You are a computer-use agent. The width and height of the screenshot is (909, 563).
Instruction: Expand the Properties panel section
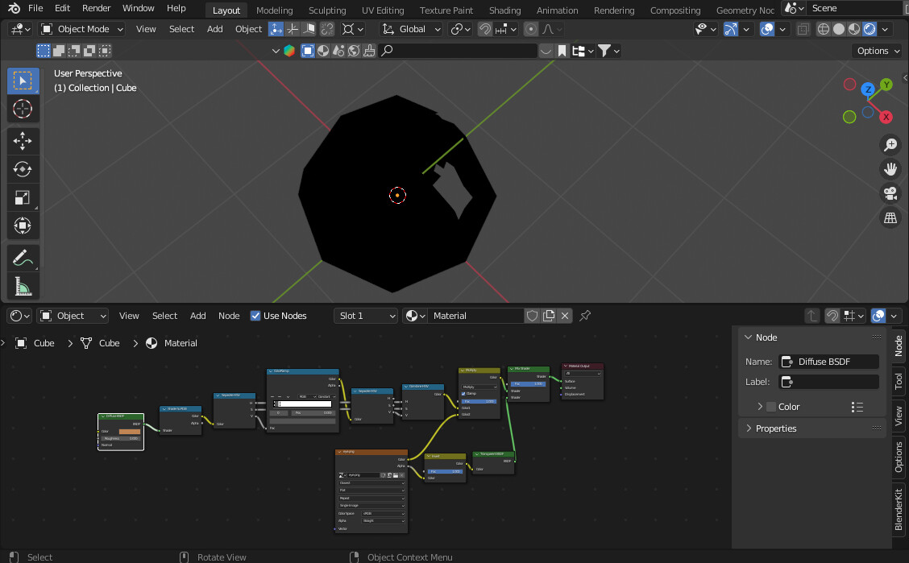tap(776, 428)
